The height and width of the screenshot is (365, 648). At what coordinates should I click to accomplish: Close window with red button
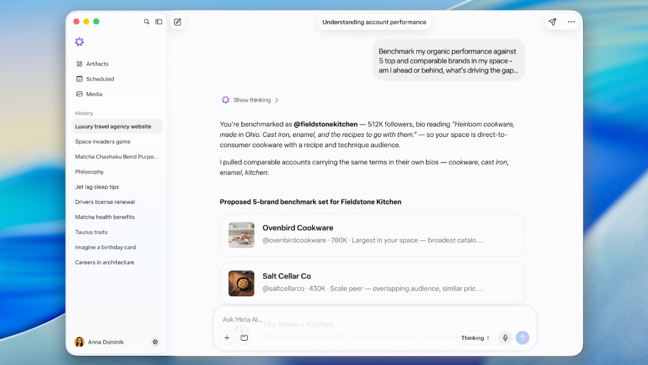click(77, 21)
